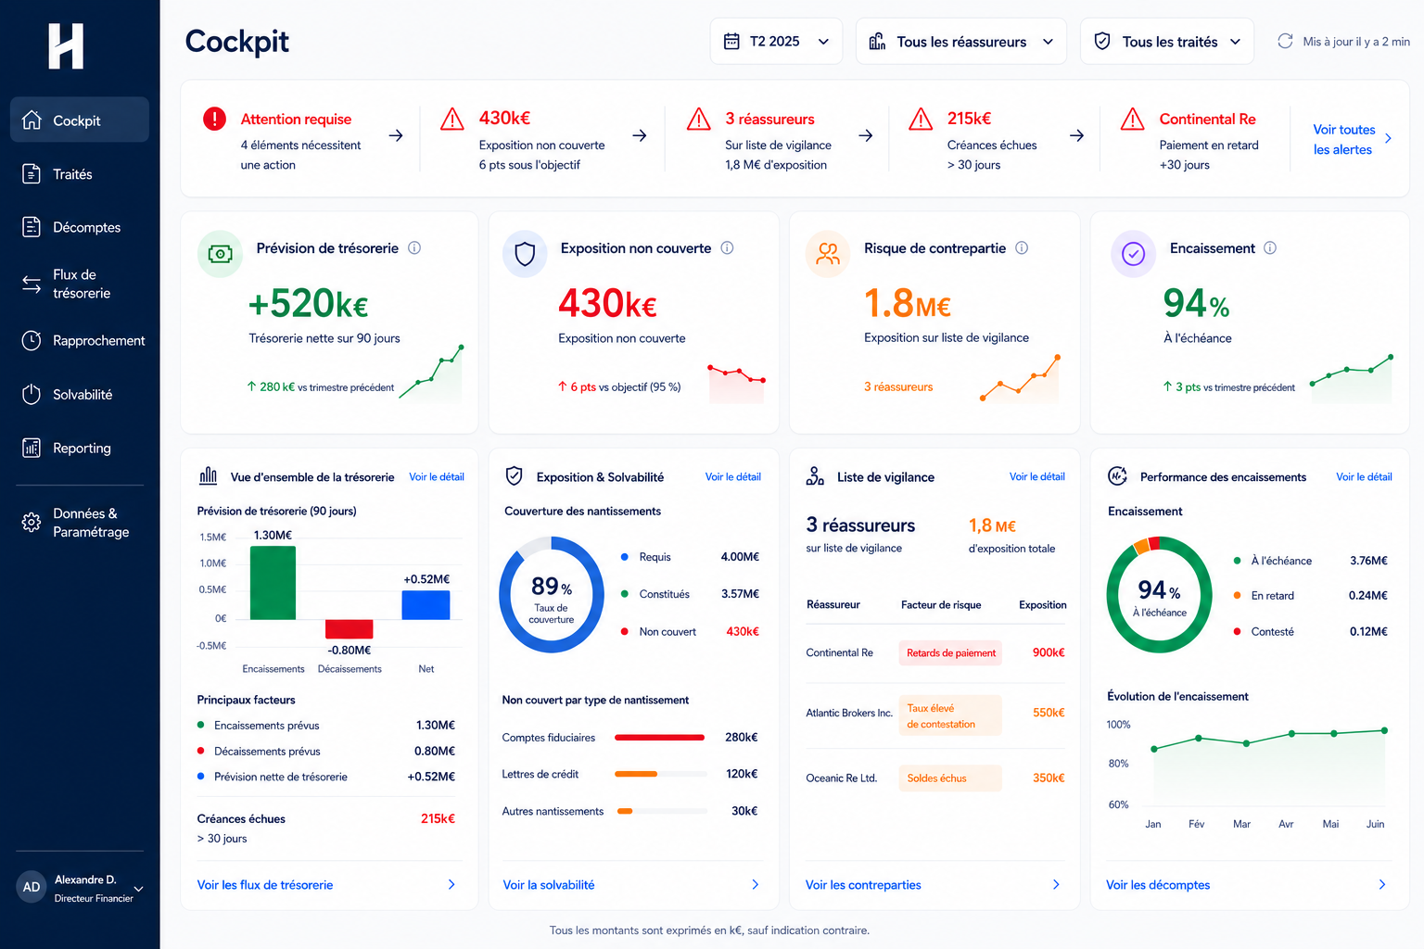Viewport: 1424px width, 949px height.
Task: Click arrow next to 430k€ exposition alert
Action: [x=640, y=135]
